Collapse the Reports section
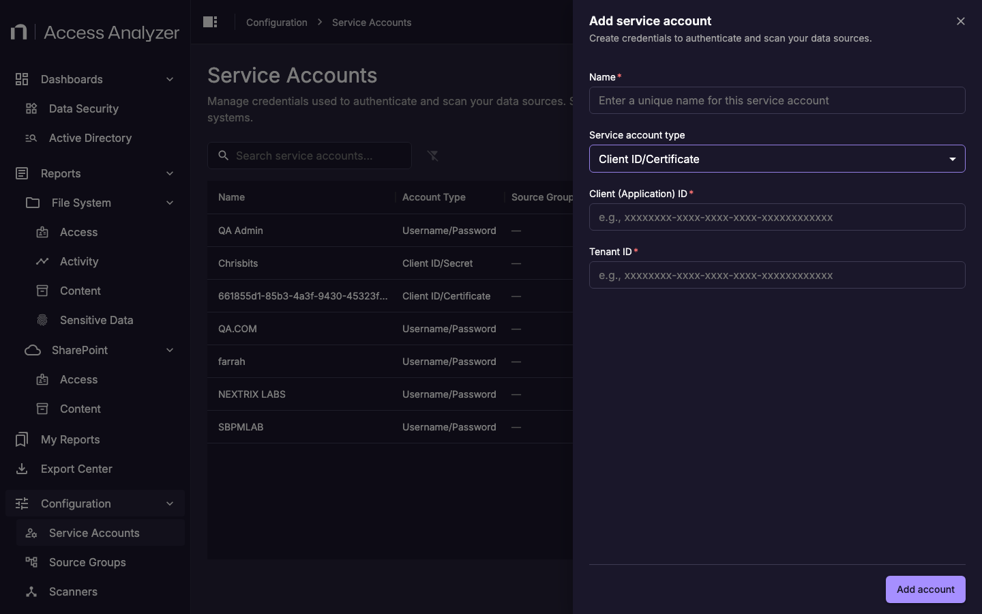Image resolution: width=982 pixels, height=614 pixels. click(169, 173)
